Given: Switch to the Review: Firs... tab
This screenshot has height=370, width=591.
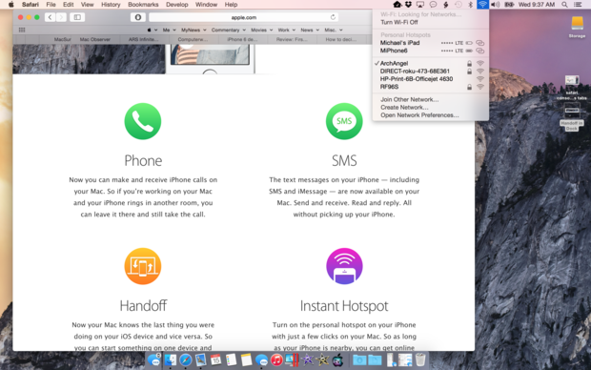Looking at the screenshot, I should point(292,39).
